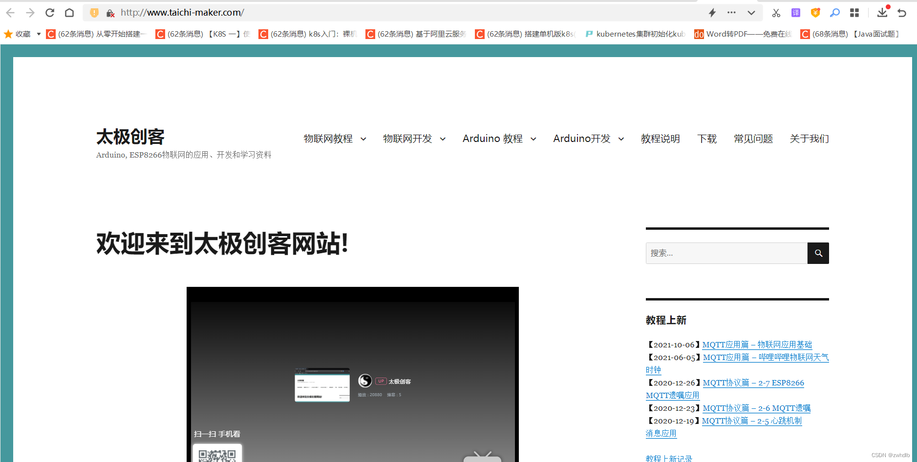Click the lightning bolt icon near address bar
This screenshot has height=462, width=917.
[713, 13]
